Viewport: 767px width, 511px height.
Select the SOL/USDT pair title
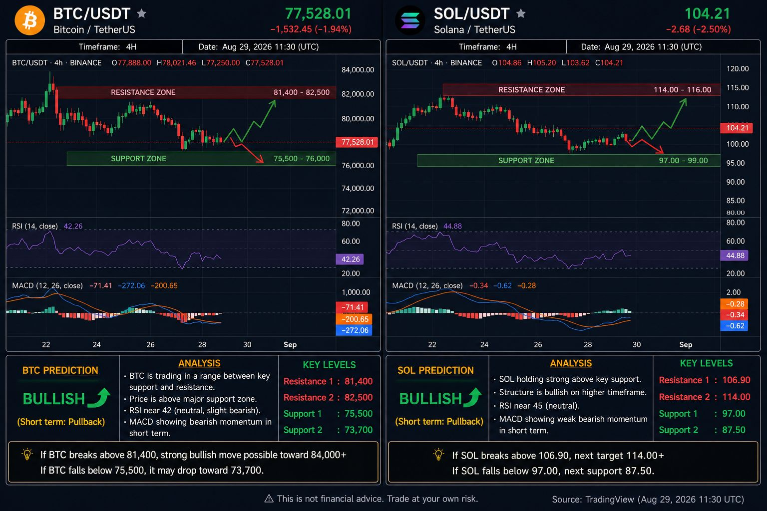(x=471, y=13)
